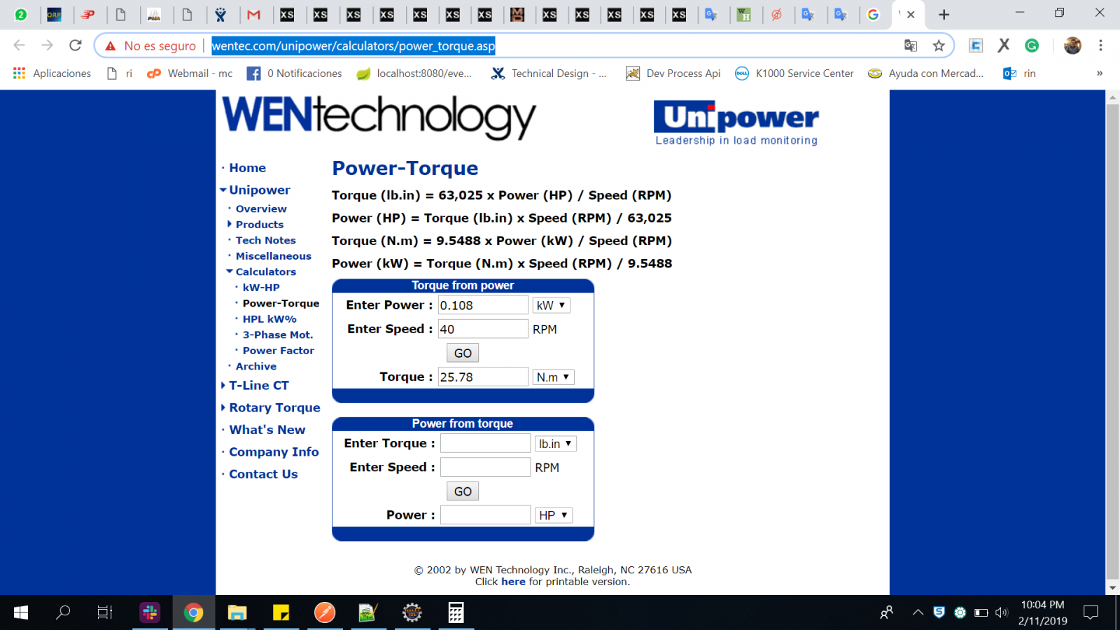
Task: Open Postman from the taskbar
Action: coord(324,612)
